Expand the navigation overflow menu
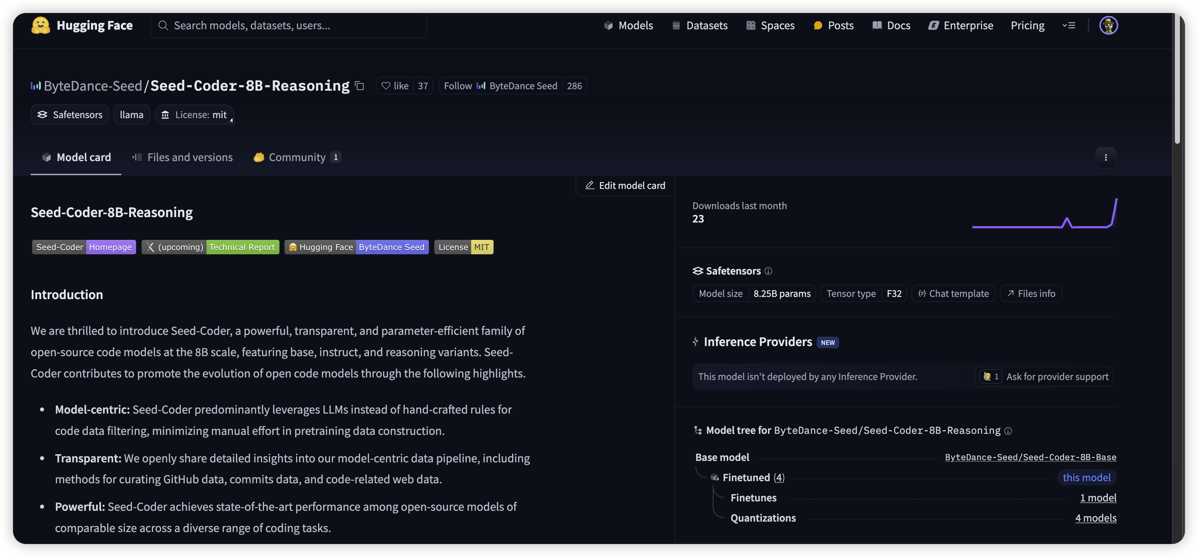 [1069, 25]
